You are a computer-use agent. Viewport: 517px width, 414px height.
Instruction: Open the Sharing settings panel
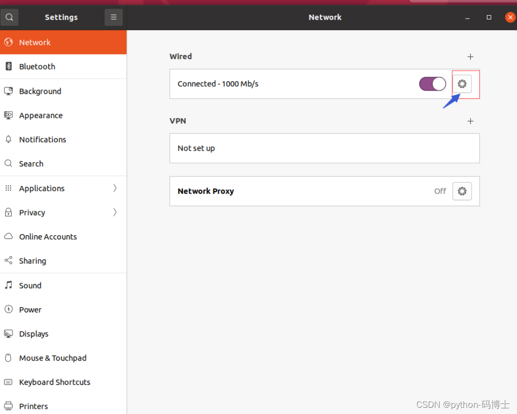63,260
